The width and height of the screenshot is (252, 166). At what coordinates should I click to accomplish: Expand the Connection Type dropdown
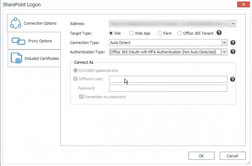[x=224, y=43]
